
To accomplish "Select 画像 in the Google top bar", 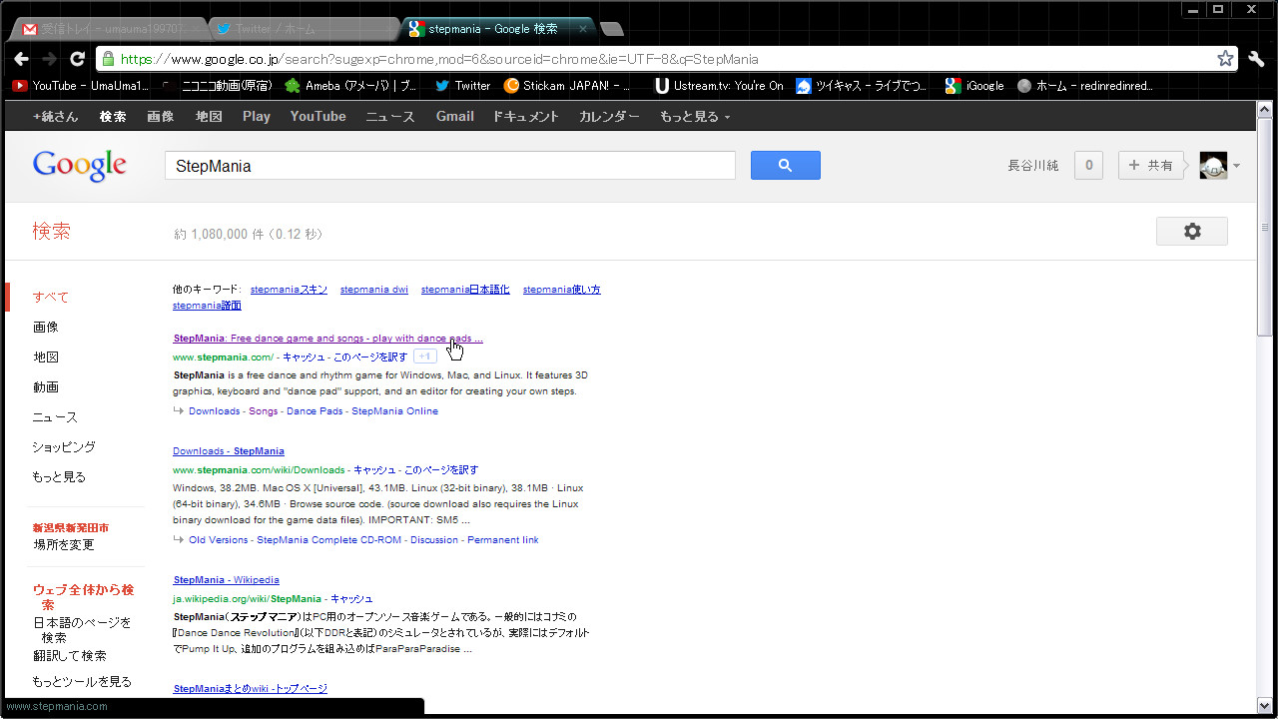I will [x=160, y=117].
